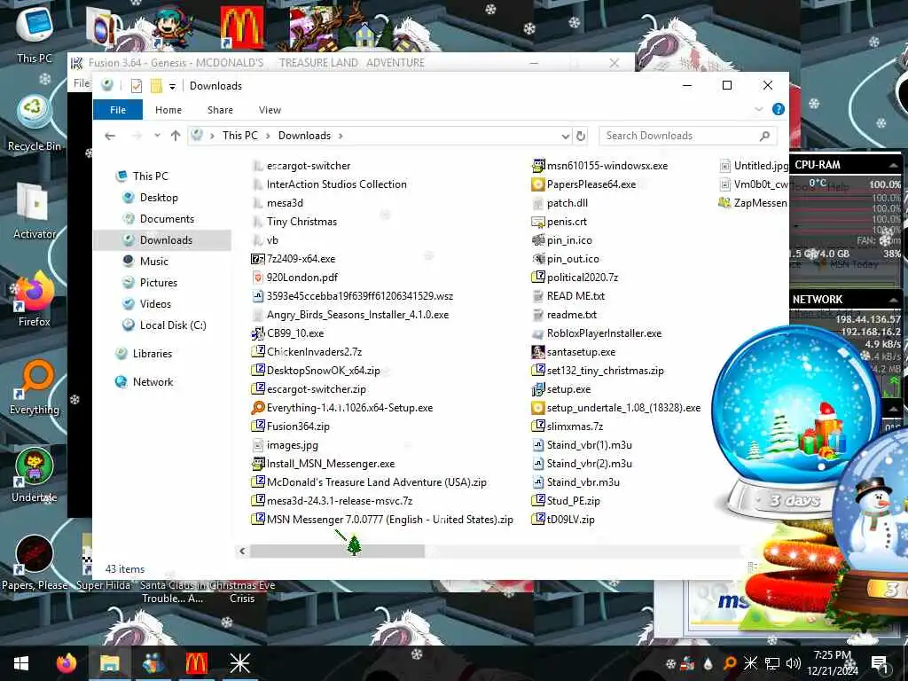Select CB99_10.exe file icon
Image resolution: width=908 pixels, height=681 pixels.
click(x=258, y=333)
